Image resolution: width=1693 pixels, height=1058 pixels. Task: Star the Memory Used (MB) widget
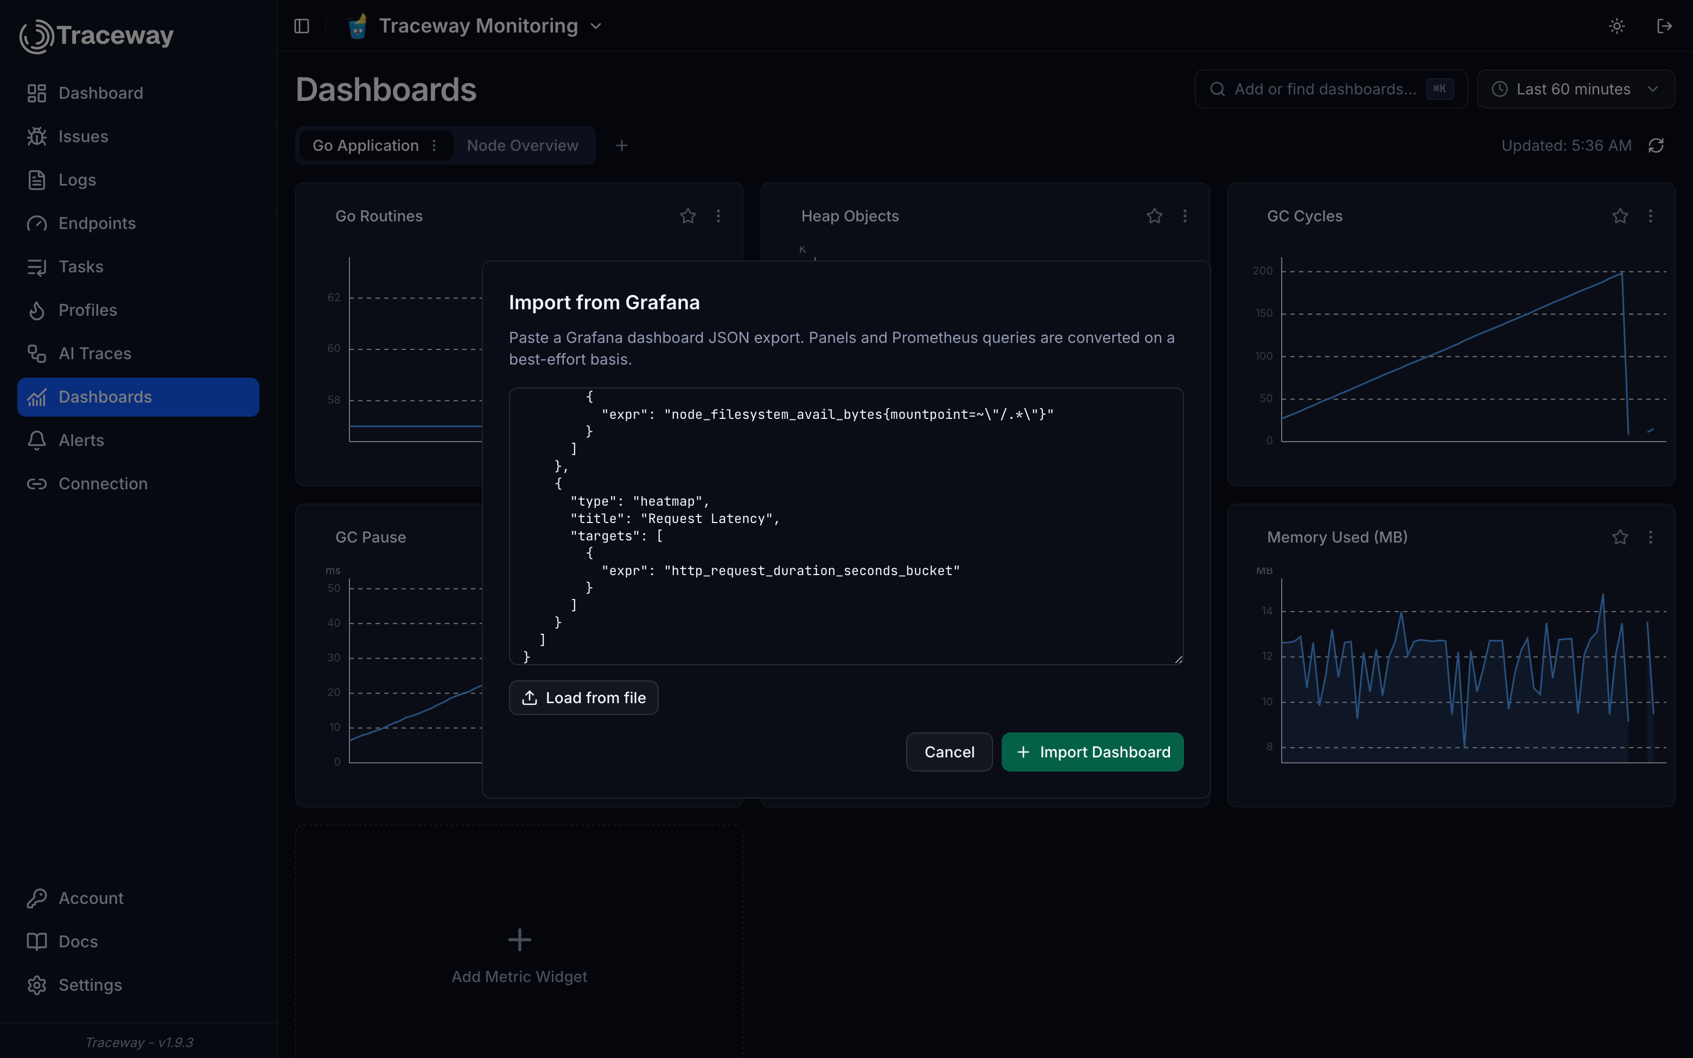pos(1620,537)
